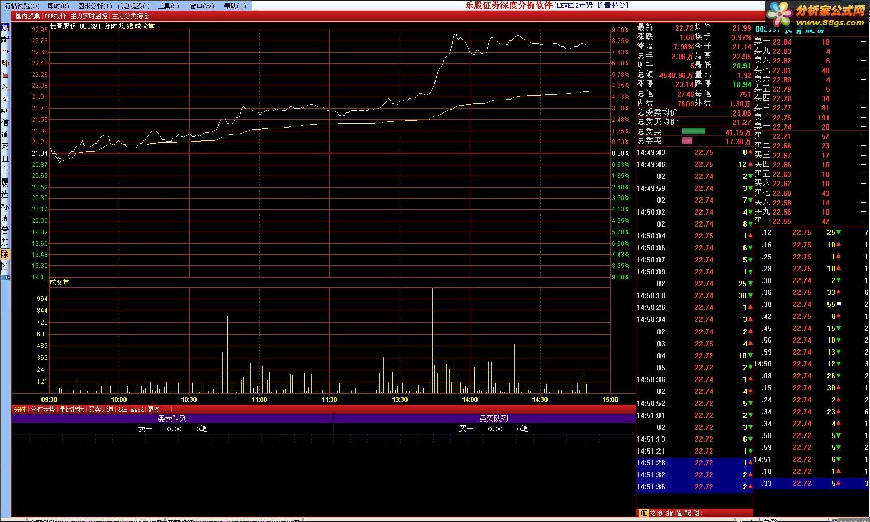870x522 pixels.
Task: Open the 窗口(W) menu
Action: click(202, 6)
